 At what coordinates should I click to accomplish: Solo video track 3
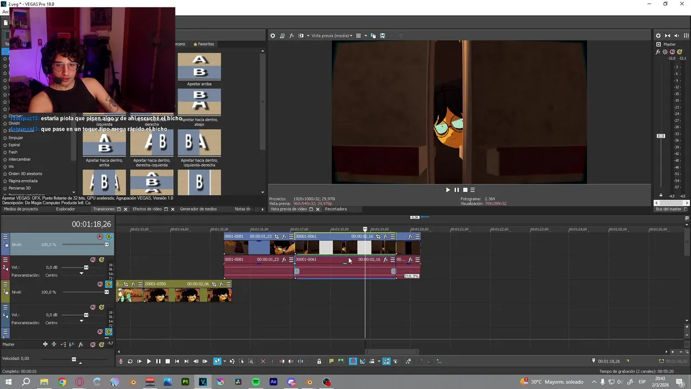pyautogui.click(x=109, y=284)
